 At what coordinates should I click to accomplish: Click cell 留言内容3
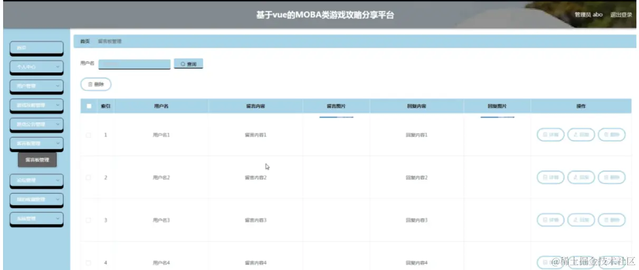point(255,220)
